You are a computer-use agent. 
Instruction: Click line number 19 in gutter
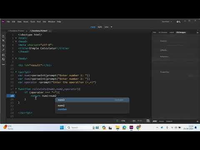click(12, 96)
